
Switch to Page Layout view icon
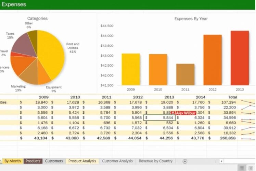(252, 168)
